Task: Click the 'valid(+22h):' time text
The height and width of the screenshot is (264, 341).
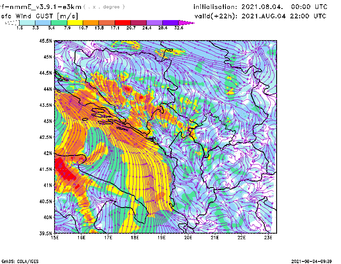Action: (x=260, y=16)
